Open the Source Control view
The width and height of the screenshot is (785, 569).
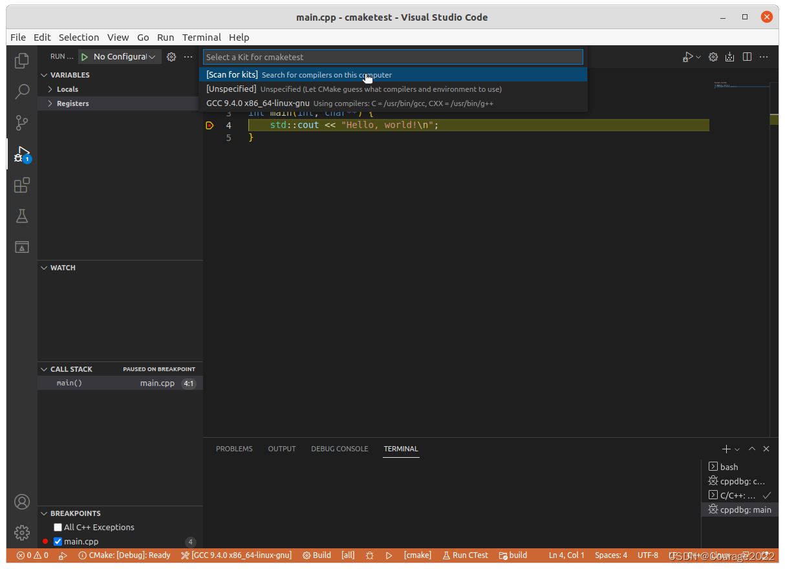click(22, 122)
